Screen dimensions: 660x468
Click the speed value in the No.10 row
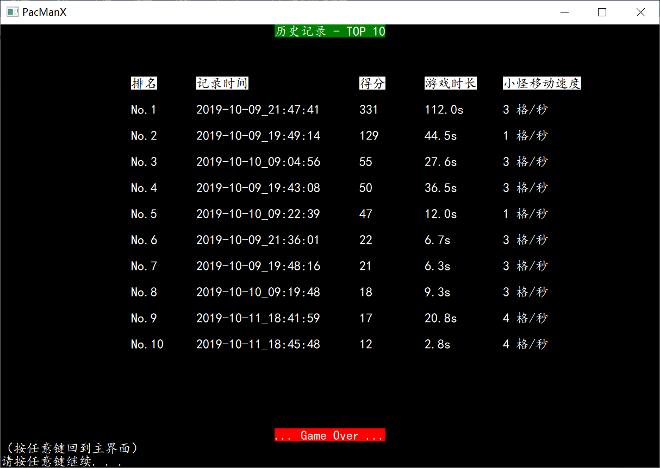tap(526, 344)
